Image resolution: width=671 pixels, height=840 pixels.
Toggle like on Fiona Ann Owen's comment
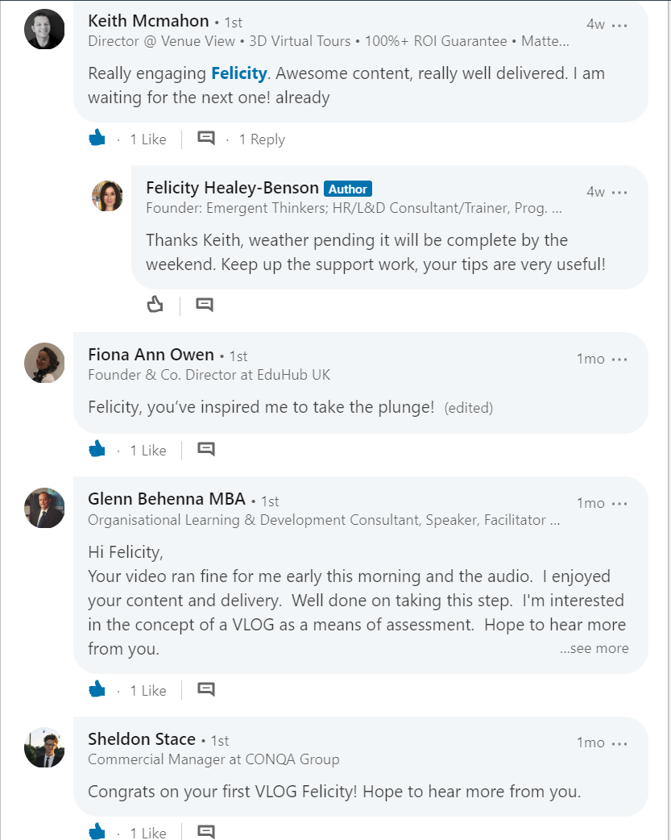coord(97,450)
